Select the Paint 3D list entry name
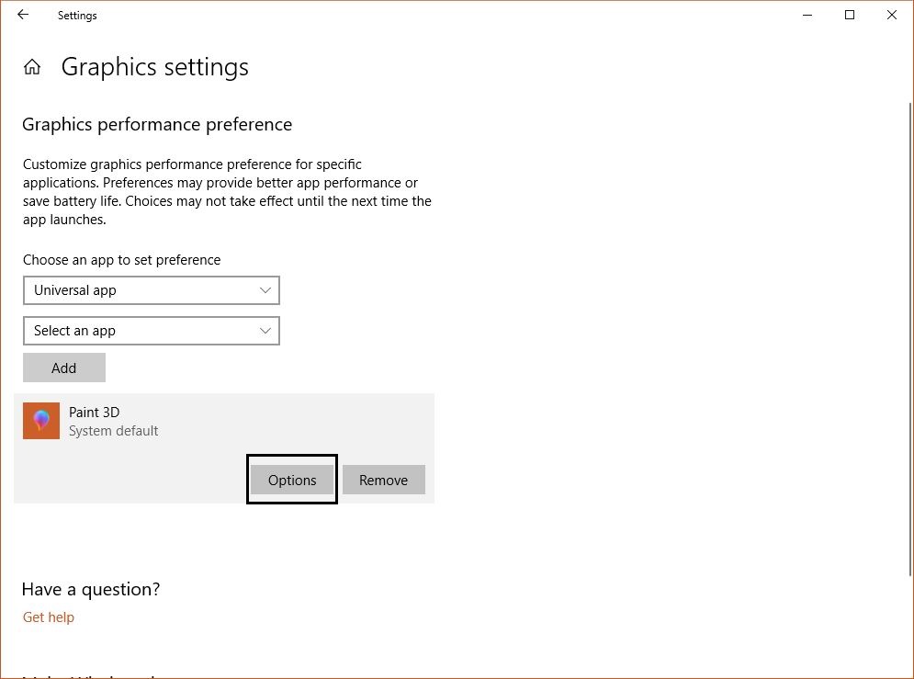The width and height of the screenshot is (914, 679). (95, 412)
